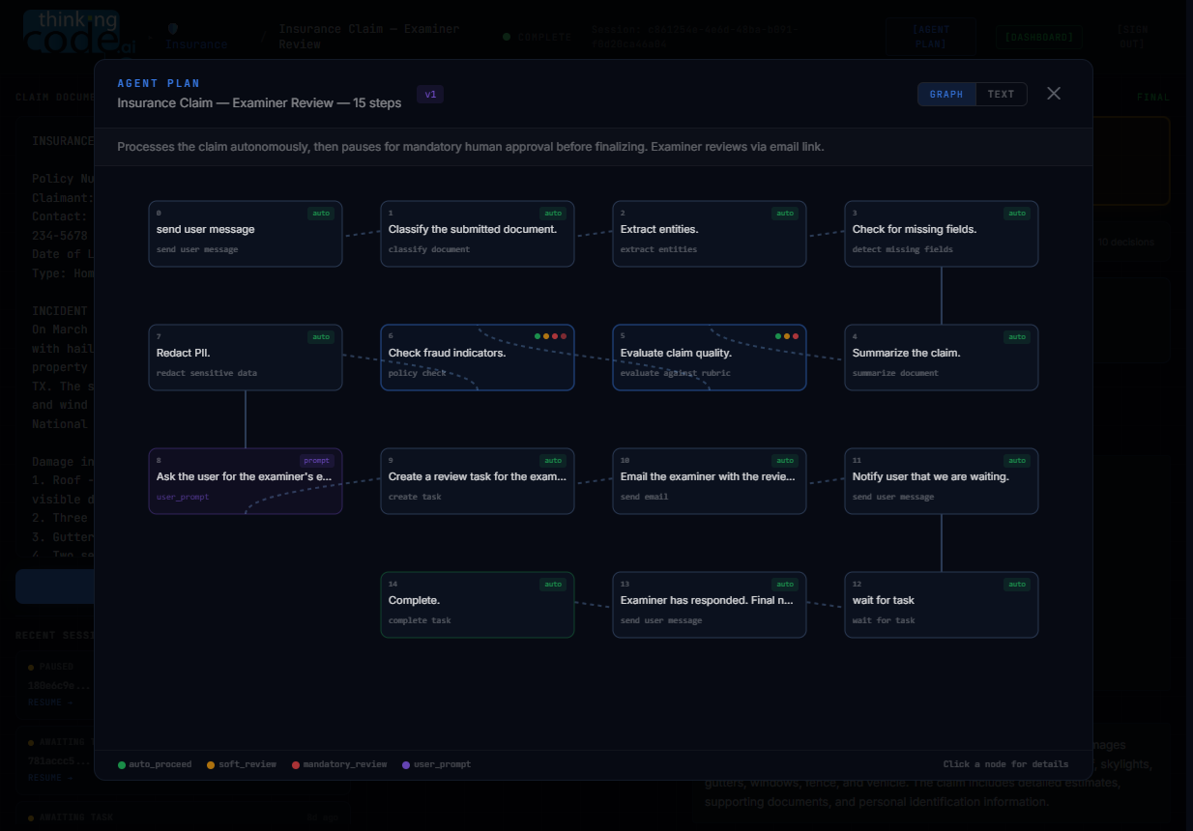Select the 'Classify the submitted document' node
The height and width of the screenshot is (831, 1193).
pos(478,234)
